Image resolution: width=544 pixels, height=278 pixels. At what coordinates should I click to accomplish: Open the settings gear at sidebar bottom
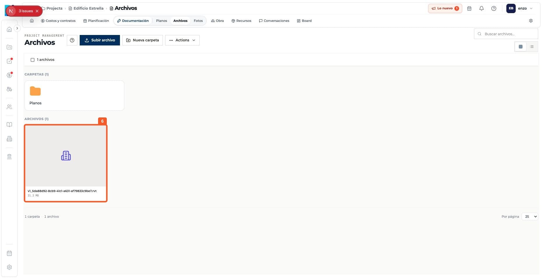click(x=9, y=267)
